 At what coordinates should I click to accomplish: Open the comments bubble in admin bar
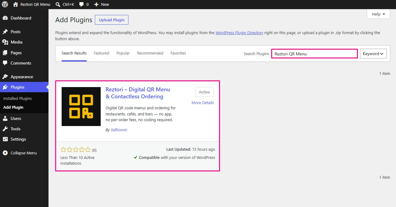[81, 5]
